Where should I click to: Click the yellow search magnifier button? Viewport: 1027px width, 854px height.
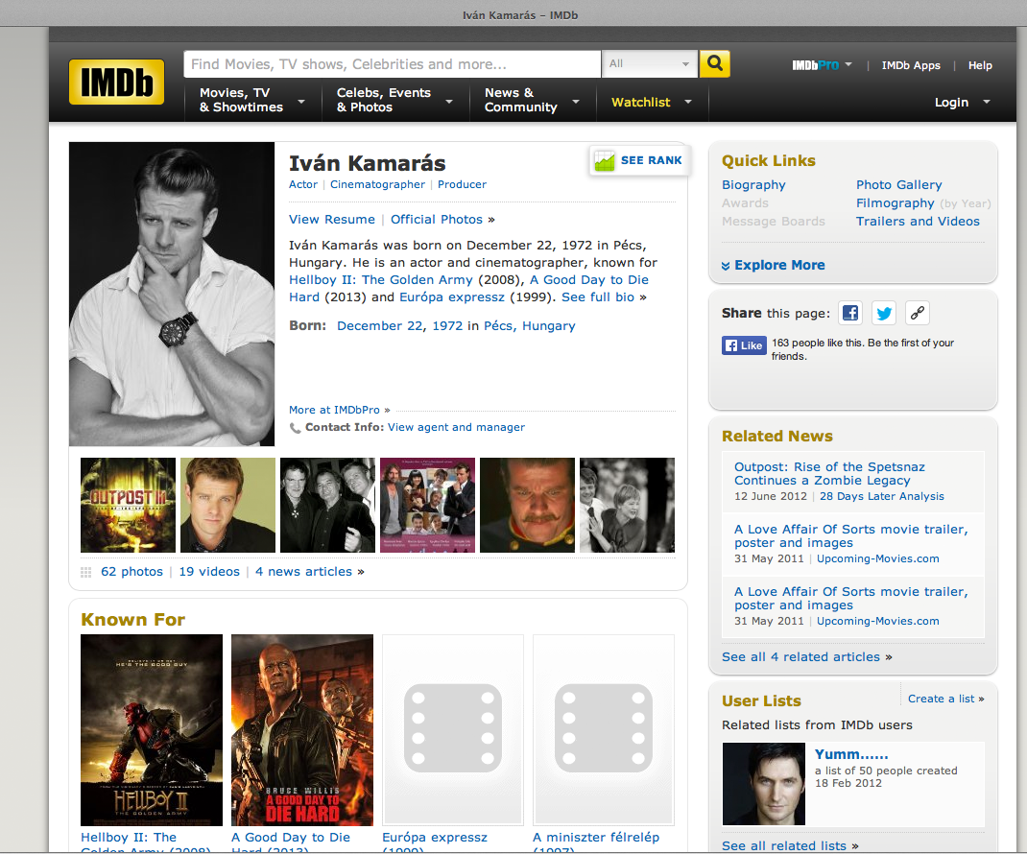714,63
